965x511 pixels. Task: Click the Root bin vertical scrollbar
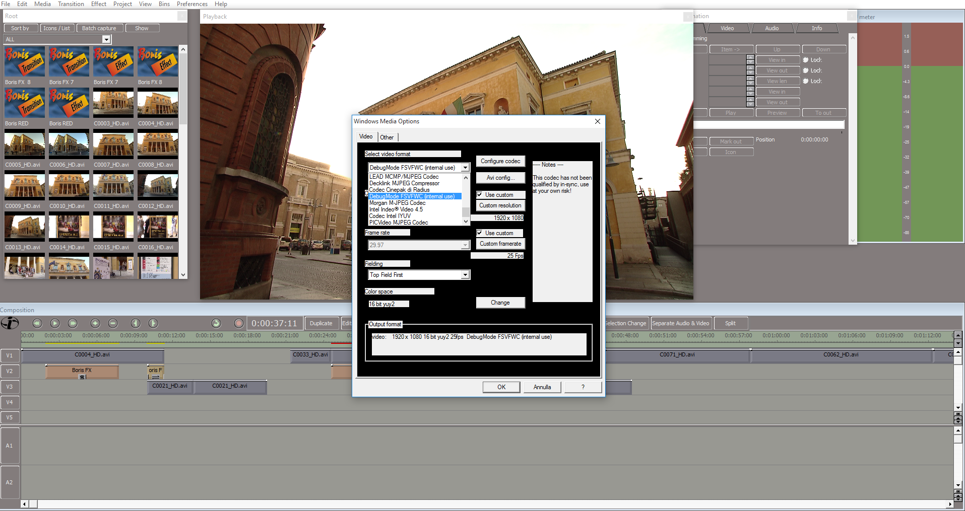183,162
